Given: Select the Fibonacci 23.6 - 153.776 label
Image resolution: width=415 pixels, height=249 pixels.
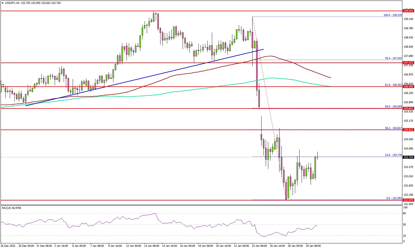Looking at the screenshot, I should [393, 155].
